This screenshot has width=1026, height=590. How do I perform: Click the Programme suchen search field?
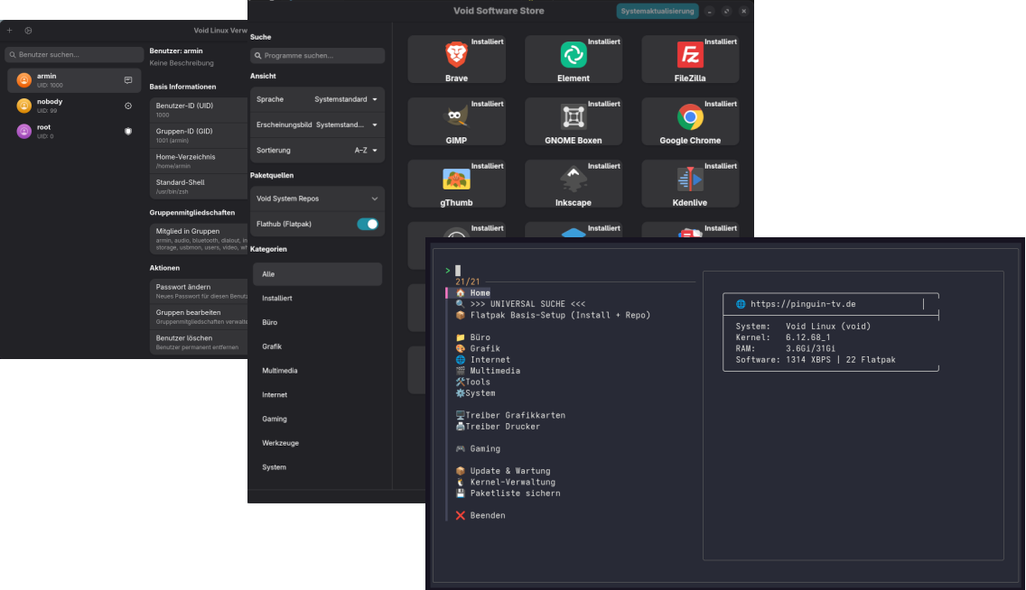[318, 56]
